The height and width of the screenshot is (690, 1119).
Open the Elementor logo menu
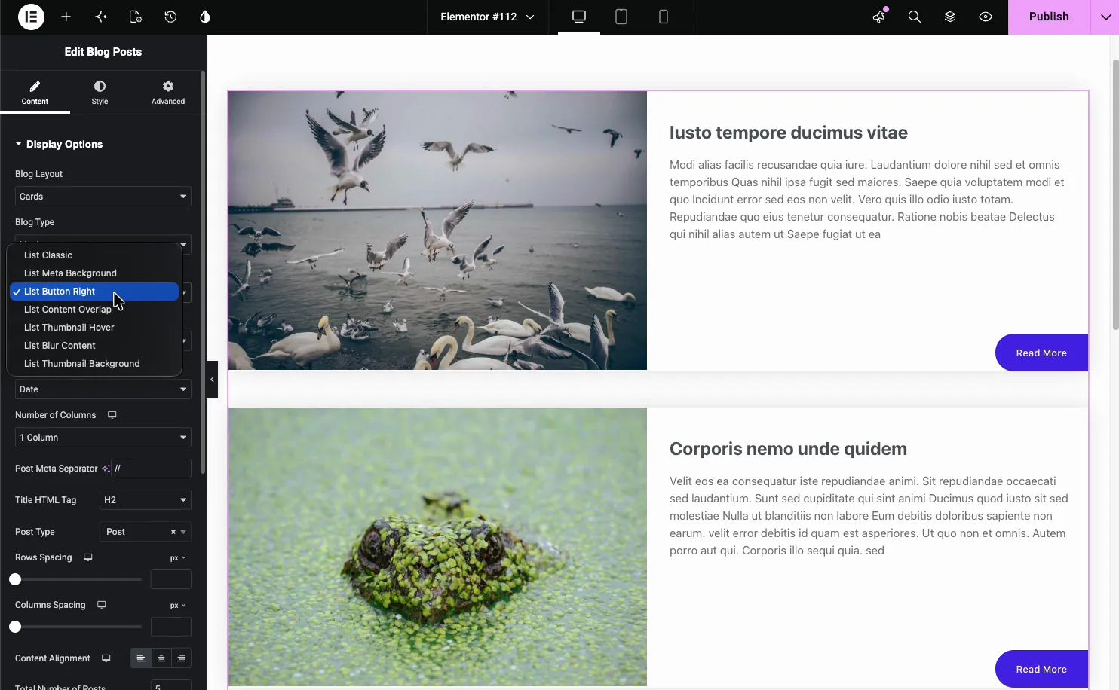point(31,17)
